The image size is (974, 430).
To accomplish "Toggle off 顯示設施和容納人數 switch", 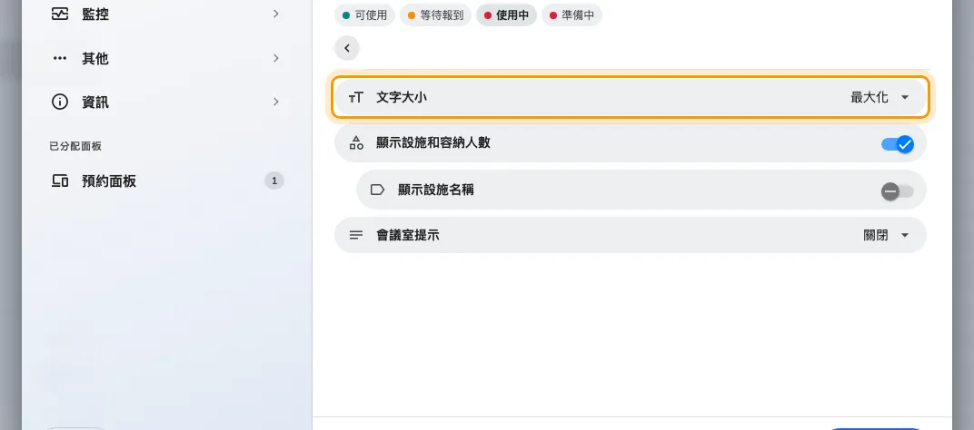I will point(898,144).
